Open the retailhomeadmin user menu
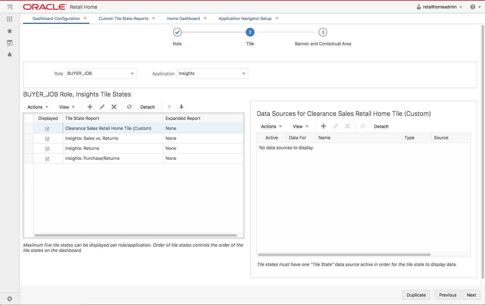The width and height of the screenshot is (485, 305). [440, 7]
